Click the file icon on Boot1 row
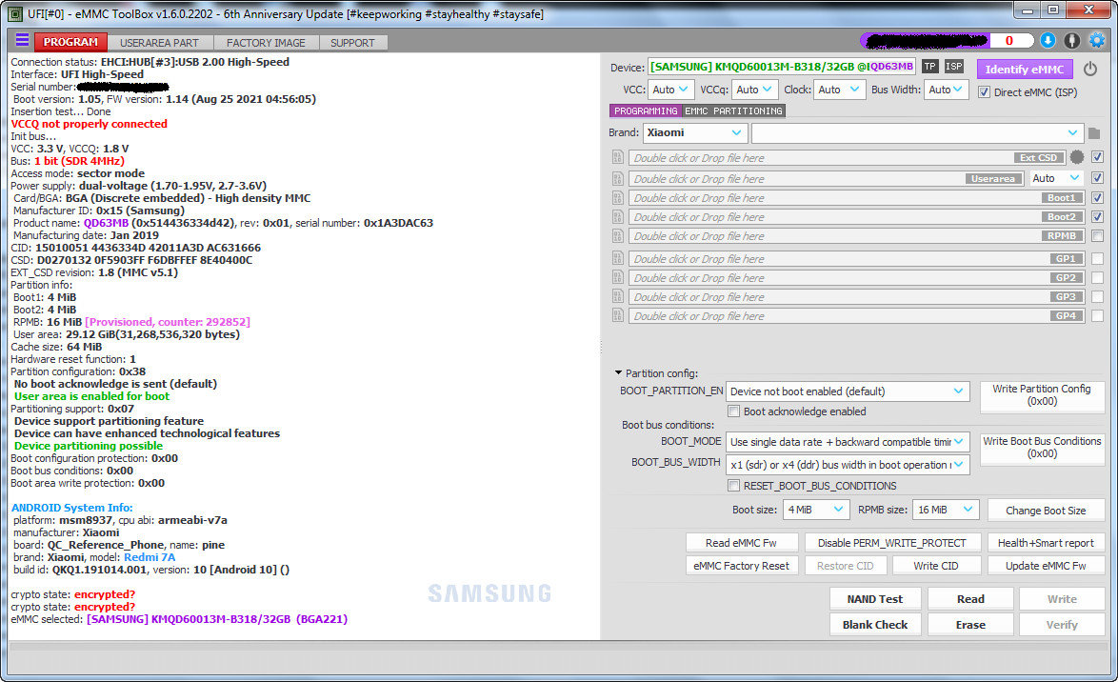The width and height of the screenshot is (1118, 682). tap(617, 197)
